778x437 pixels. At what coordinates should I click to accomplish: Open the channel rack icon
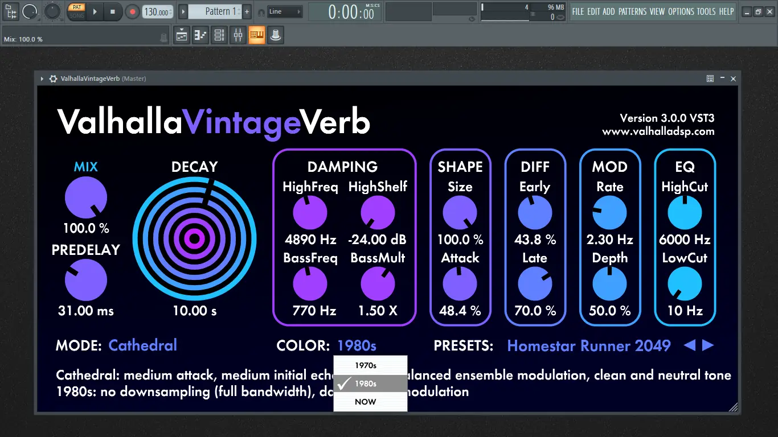click(219, 35)
